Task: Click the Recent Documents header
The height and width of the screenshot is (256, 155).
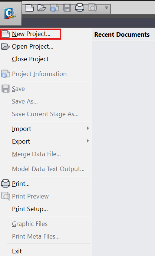Action: click(x=122, y=35)
